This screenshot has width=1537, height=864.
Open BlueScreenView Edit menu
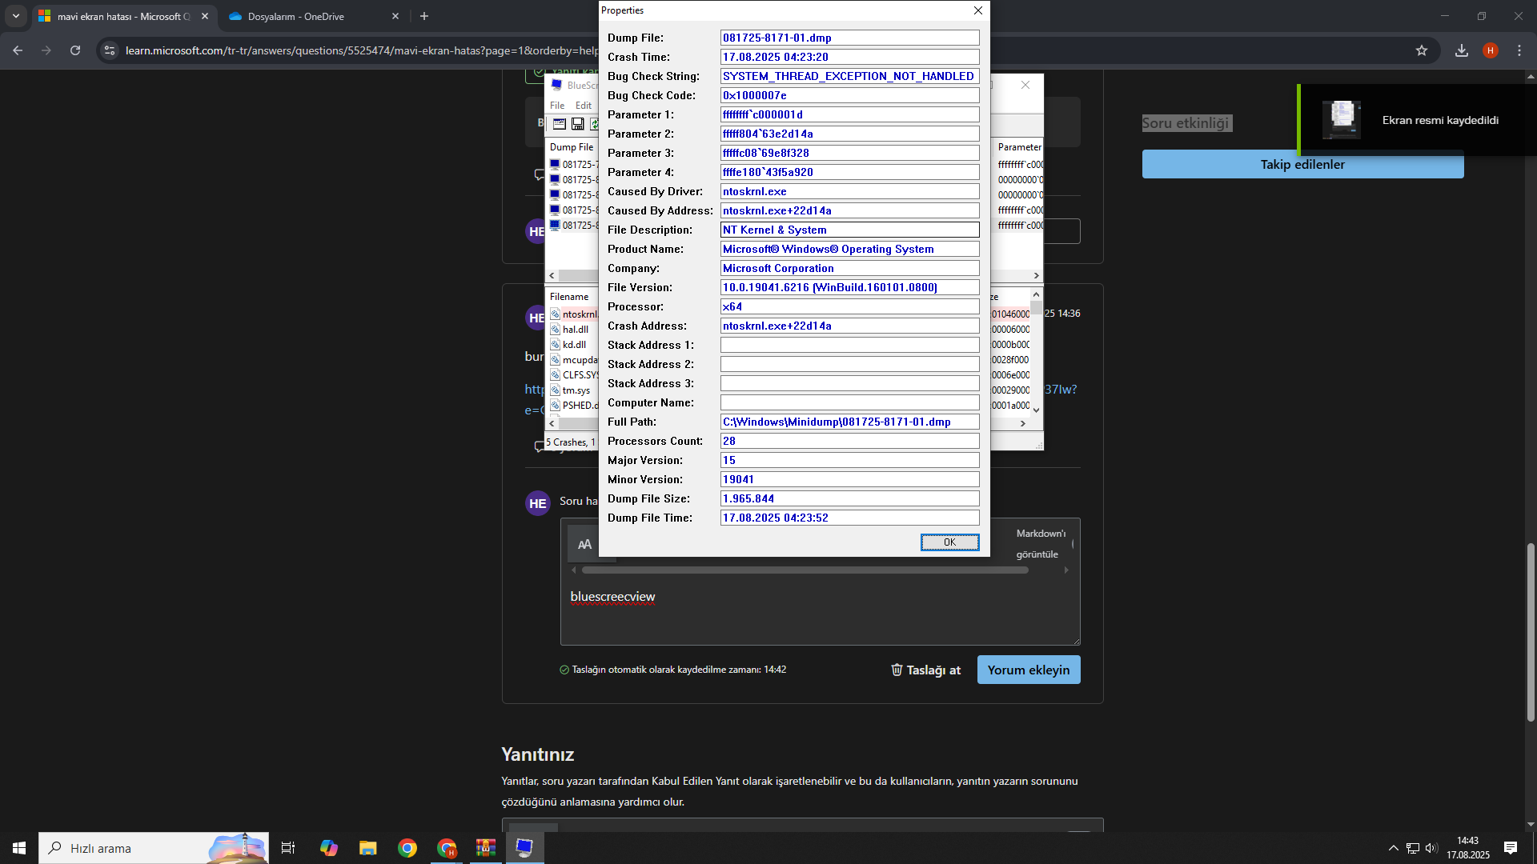pyautogui.click(x=584, y=106)
